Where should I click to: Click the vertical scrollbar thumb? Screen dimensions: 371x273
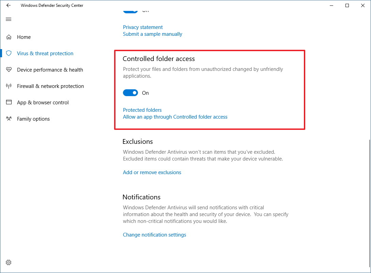click(x=370, y=203)
